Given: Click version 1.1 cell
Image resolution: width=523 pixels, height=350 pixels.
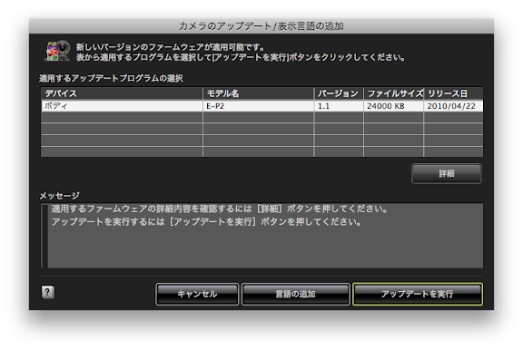Looking at the screenshot, I should [x=339, y=106].
